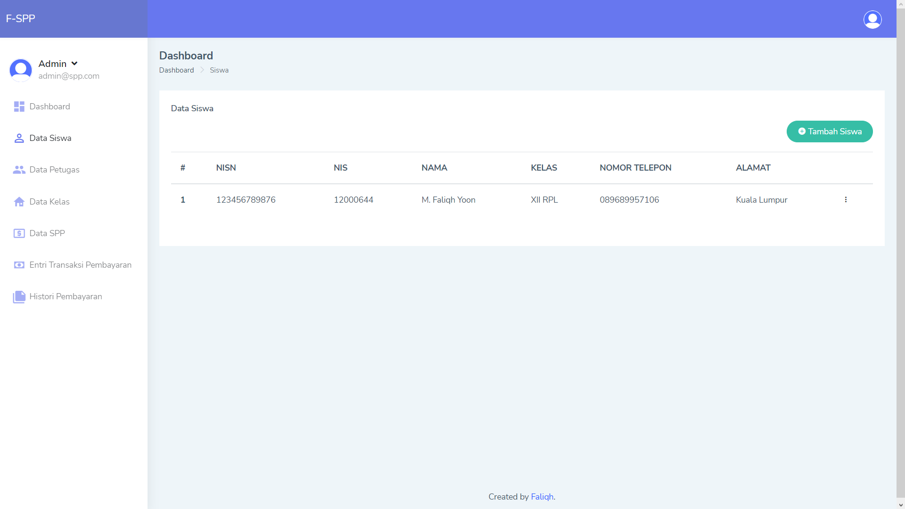This screenshot has width=905, height=509.
Task: Click the NIS column header
Action: [x=340, y=168]
